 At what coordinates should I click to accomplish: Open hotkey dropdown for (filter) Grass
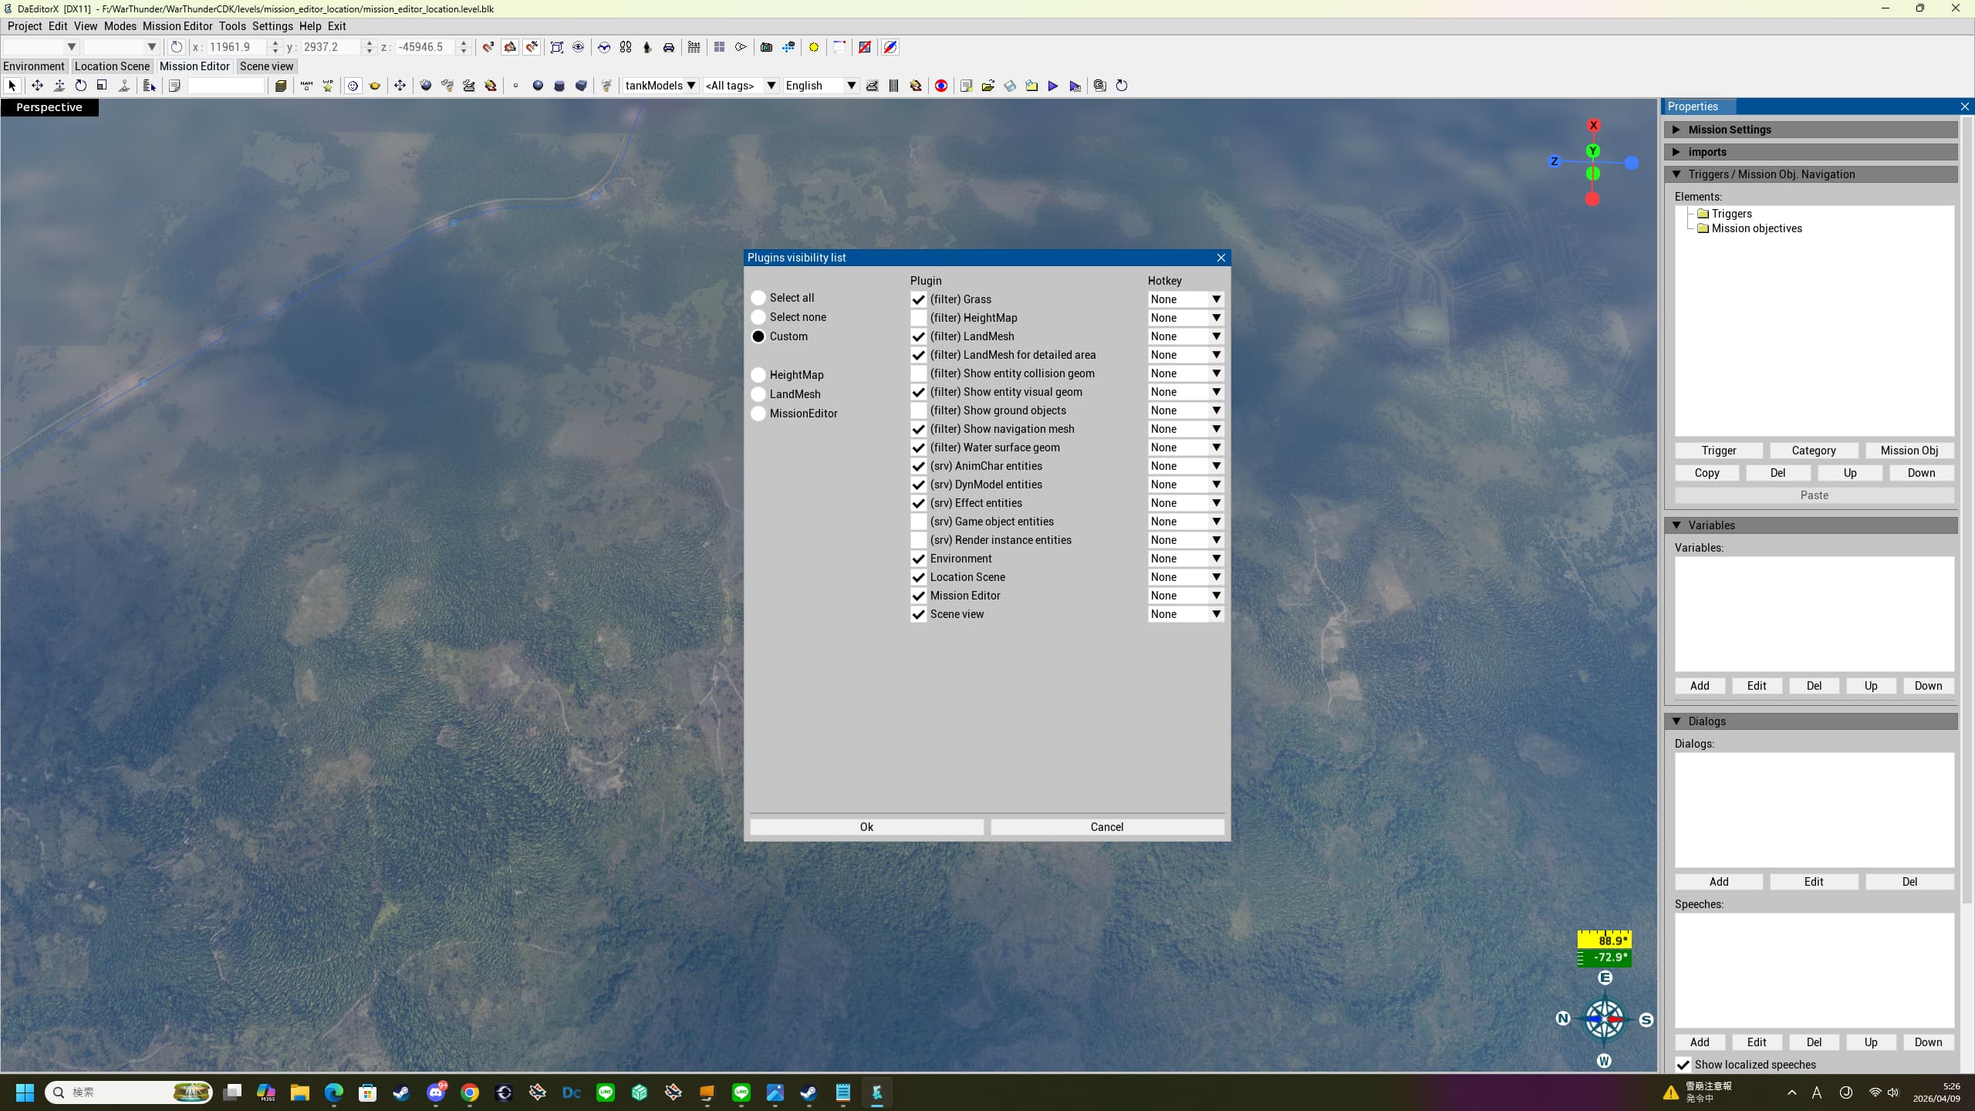coord(1216,299)
